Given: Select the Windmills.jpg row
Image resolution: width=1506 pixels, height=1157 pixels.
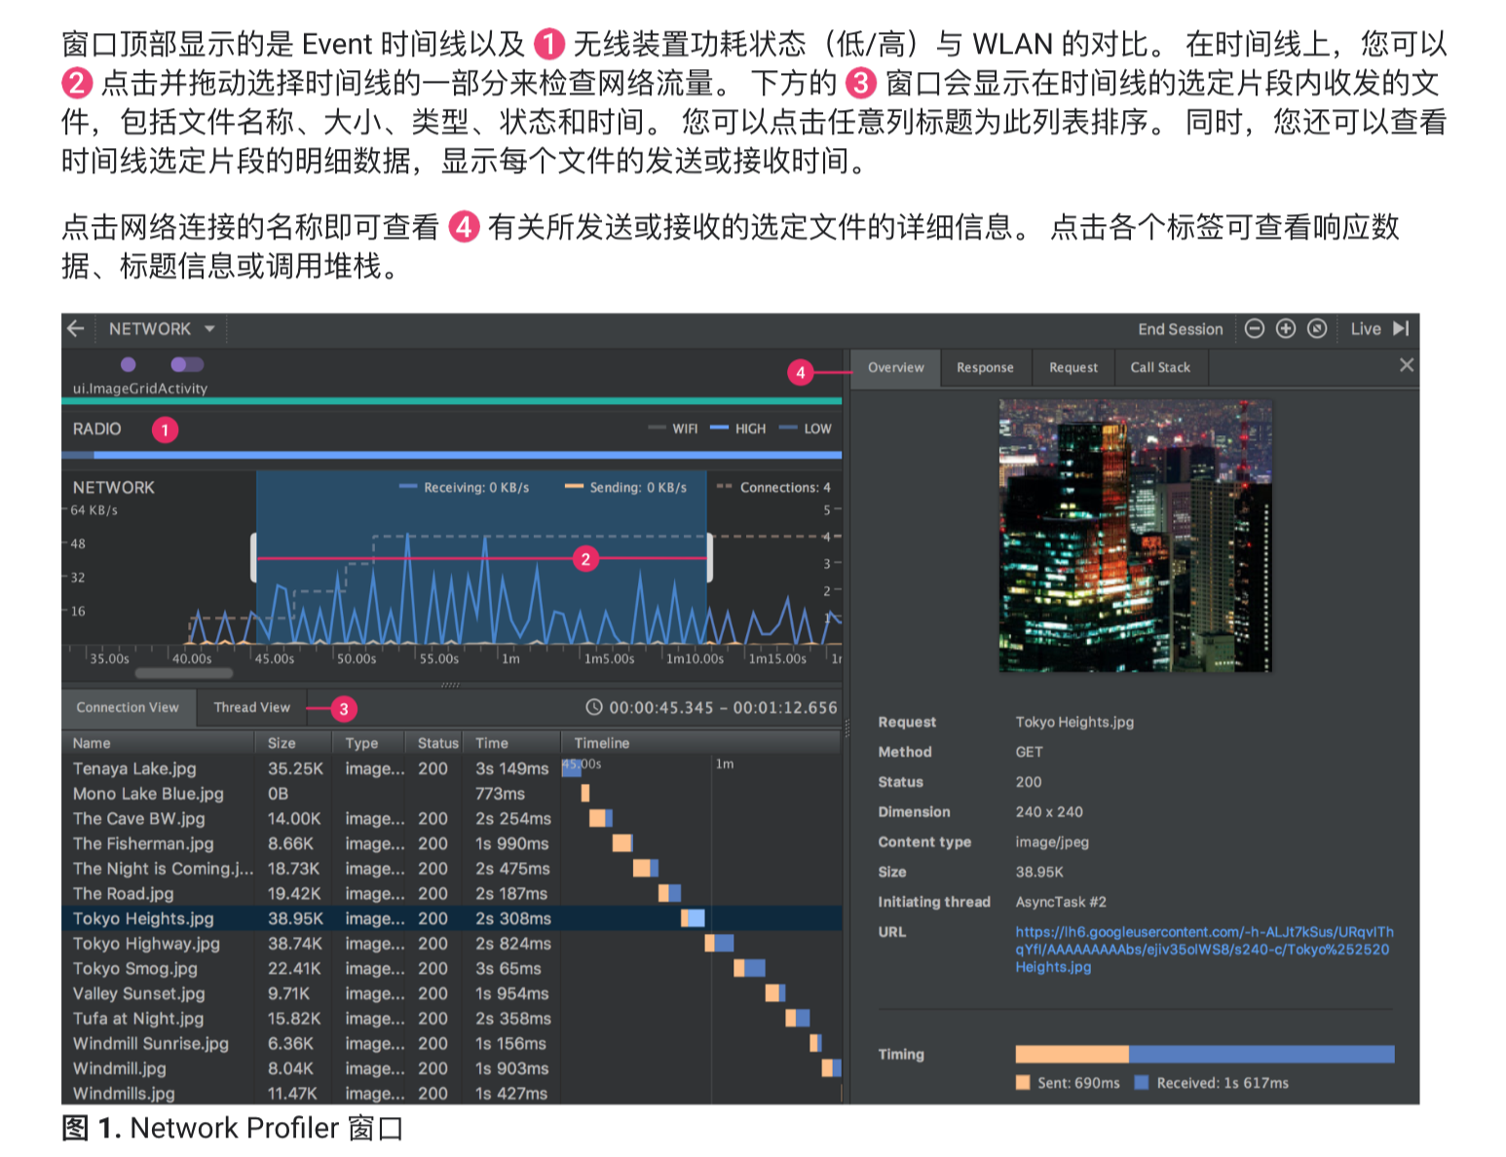Looking at the screenshot, I should (x=452, y=1094).
